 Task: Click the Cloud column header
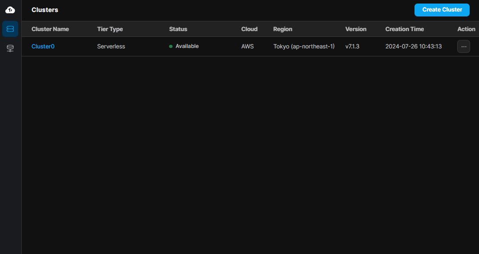249,29
